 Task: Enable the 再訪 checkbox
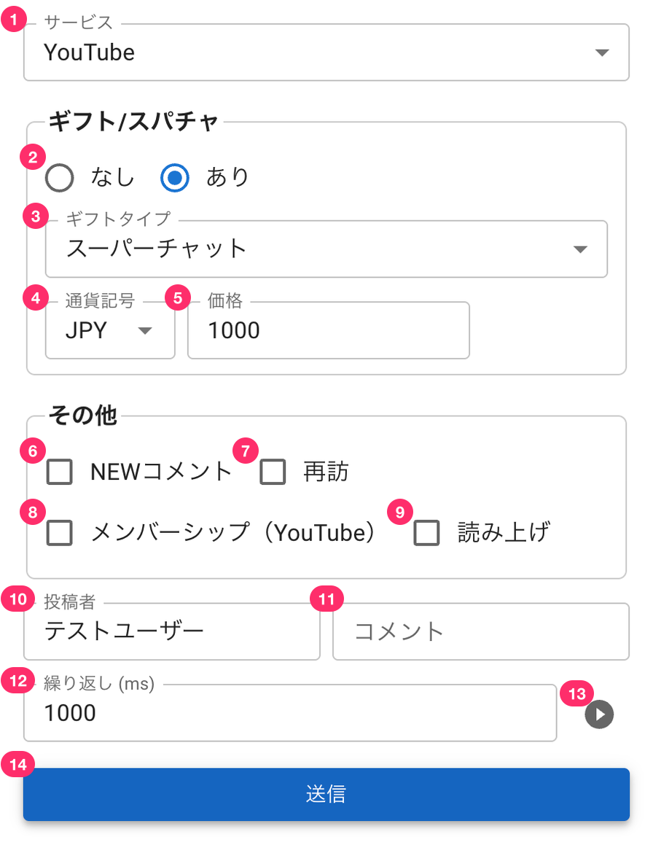pyautogui.click(x=273, y=472)
